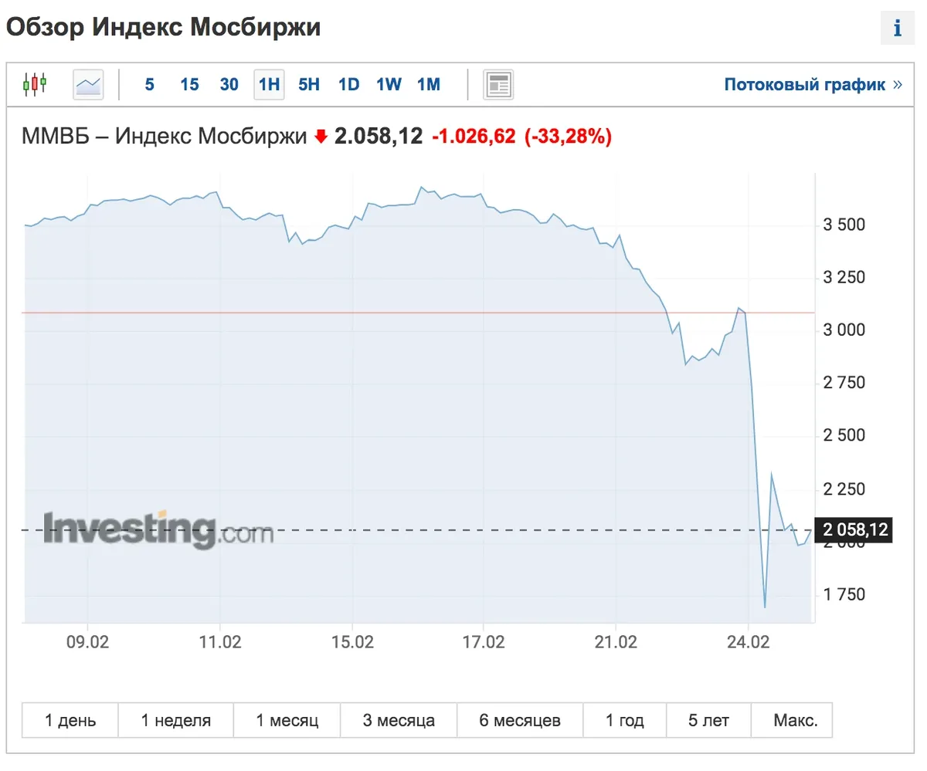Choose the 6 месяцев period
This screenshot has width=927, height=771.
tap(520, 721)
